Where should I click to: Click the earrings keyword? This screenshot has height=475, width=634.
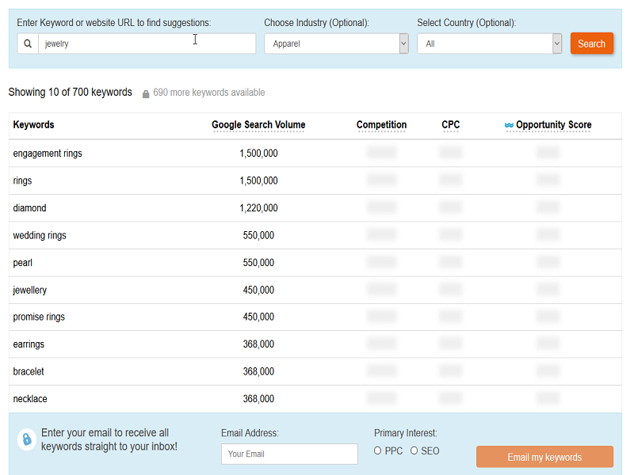29,344
